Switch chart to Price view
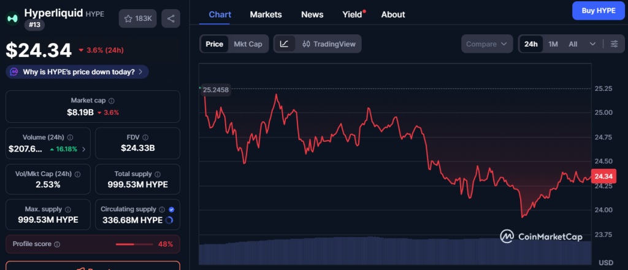628x270 pixels. (x=215, y=44)
